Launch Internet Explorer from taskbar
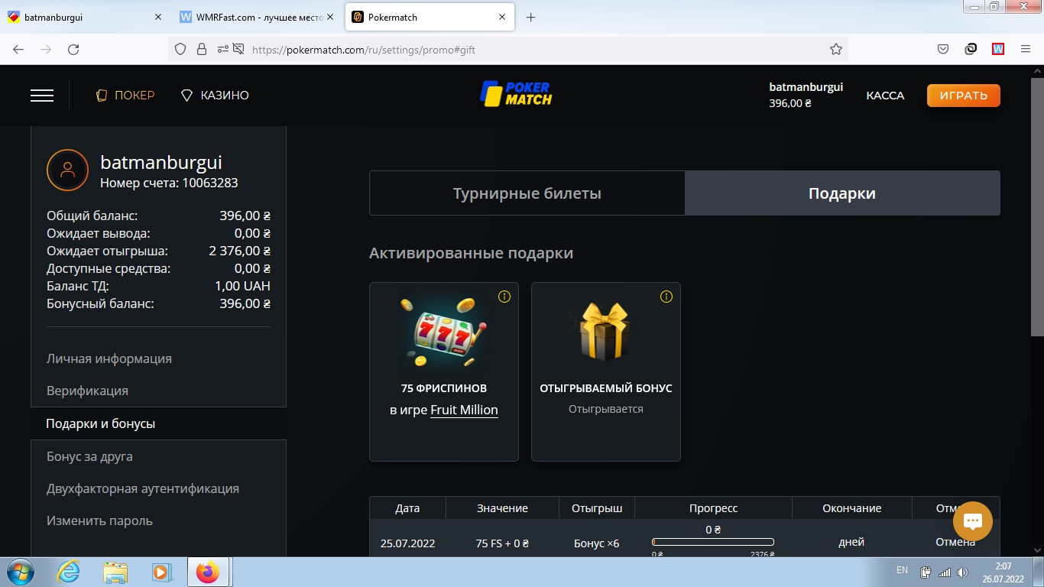 click(69, 572)
